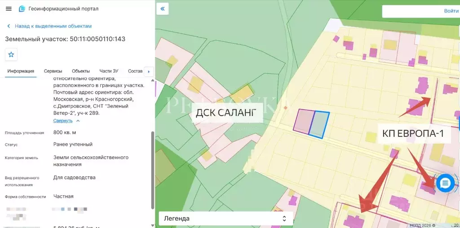Click the 'Частная' ownership value
This screenshot has height=228, width=460.
[63, 196]
